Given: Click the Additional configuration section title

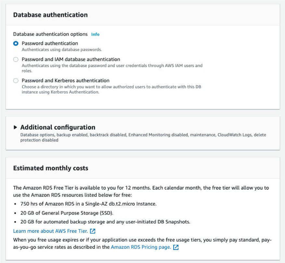Looking at the screenshot, I should pyautogui.click(x=58, y=127).
